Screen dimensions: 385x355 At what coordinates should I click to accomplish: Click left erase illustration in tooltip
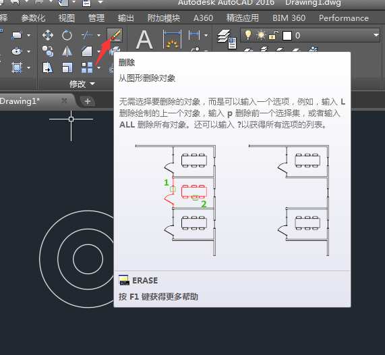point(175,200)
